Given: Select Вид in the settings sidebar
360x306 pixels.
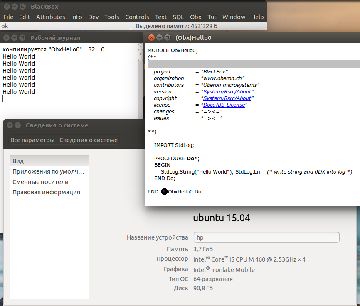Looking at the screenshot, I should [49, 161].
